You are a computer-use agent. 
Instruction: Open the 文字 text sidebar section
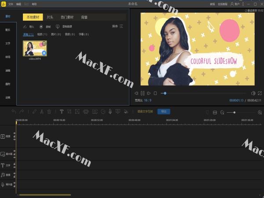8,44
